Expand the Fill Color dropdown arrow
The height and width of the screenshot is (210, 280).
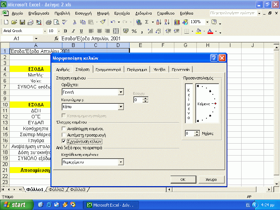coord(204,31)
